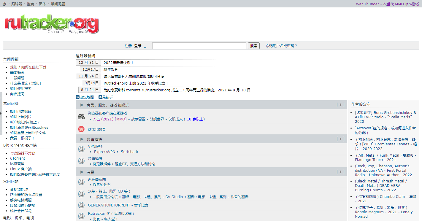Click the forum icon beside Rutracker 奖
This screenshot has width=422, height=221.
pyautogui.click(x=81, y=216)
